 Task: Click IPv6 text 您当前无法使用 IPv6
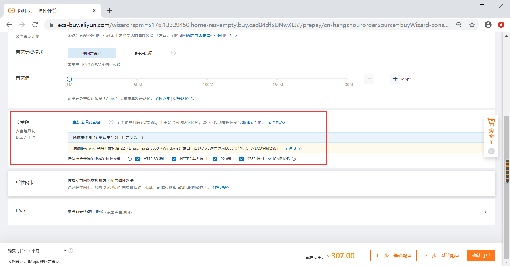pyautogui.click(x=85, y=212)
